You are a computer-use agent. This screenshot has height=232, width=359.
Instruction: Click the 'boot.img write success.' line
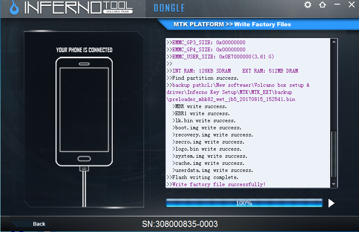207,128
